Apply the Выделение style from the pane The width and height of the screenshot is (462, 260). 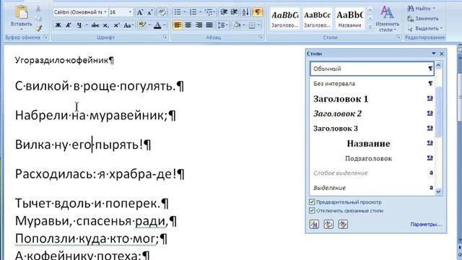372,188
